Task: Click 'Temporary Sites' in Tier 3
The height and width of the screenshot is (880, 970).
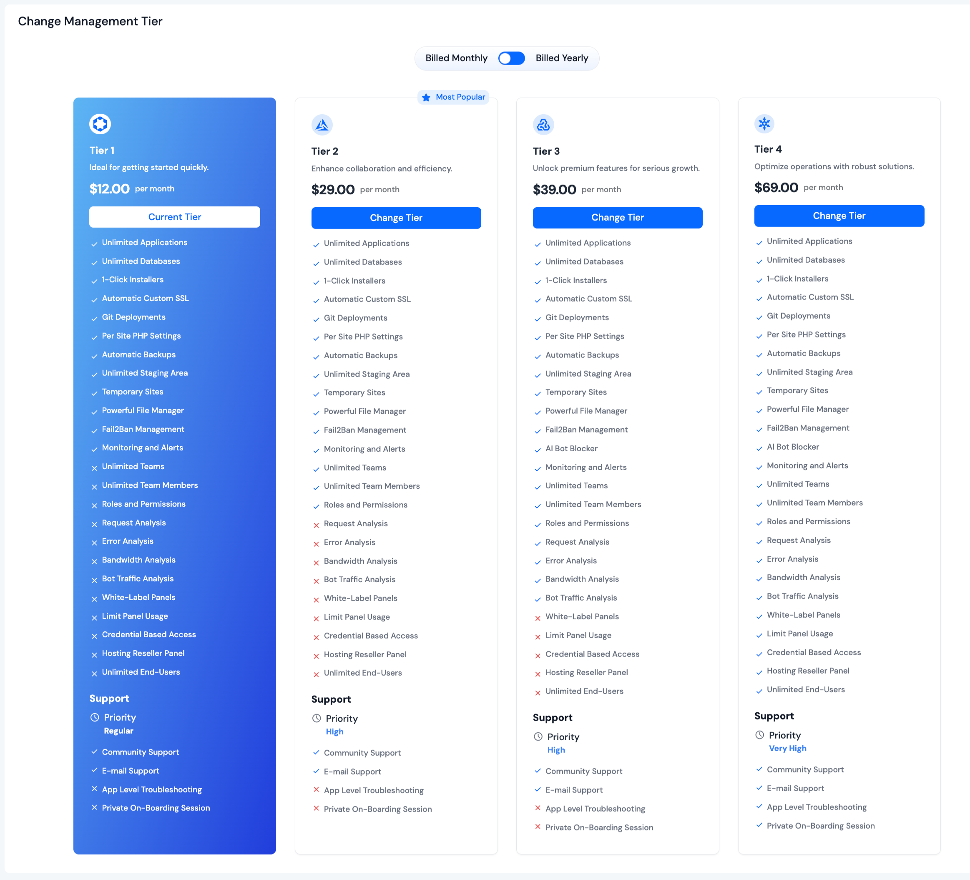Action: pos(576,392)
